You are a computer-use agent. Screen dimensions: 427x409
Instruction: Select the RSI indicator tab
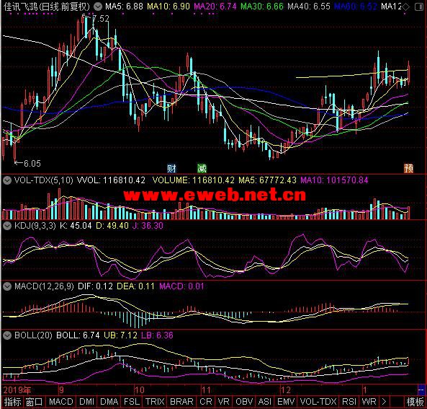click(x=349, y=402)
